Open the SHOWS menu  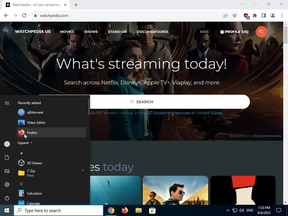point(91,31)
